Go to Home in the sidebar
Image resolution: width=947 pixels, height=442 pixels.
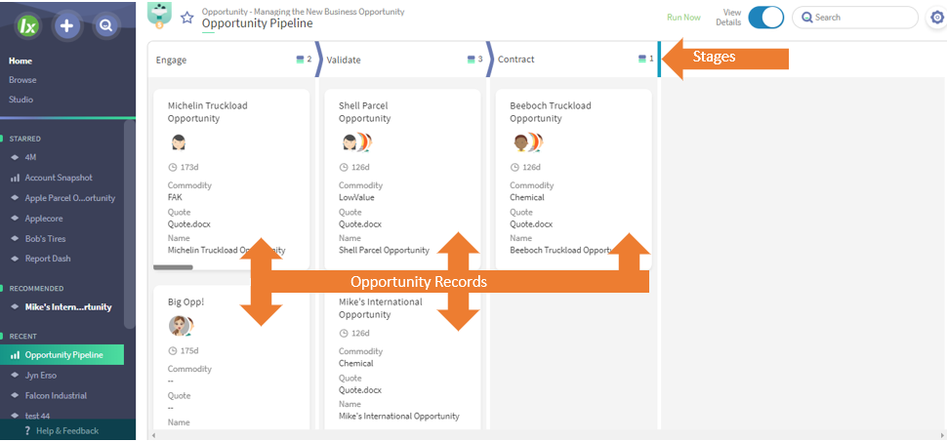[21, 61]
